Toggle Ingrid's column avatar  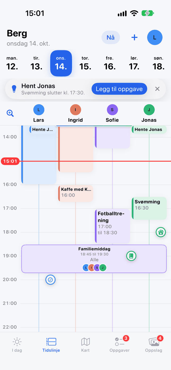pos(76,110)
